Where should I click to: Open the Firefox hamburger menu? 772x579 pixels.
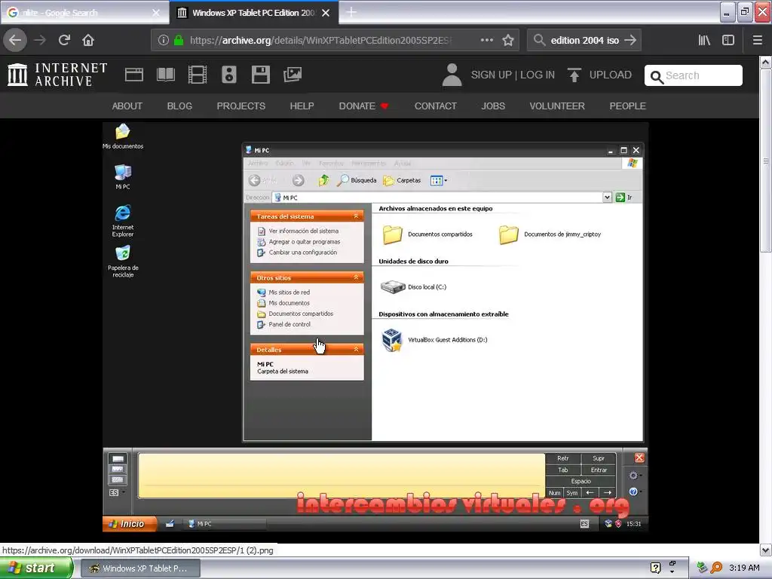coord(757,40)
